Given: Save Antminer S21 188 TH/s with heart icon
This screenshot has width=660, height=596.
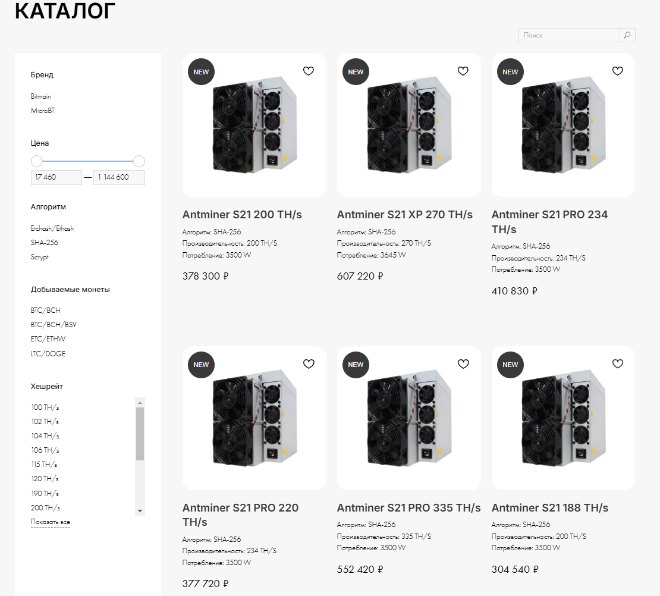Looking at the screenshot, I should [x=618, y=363].
